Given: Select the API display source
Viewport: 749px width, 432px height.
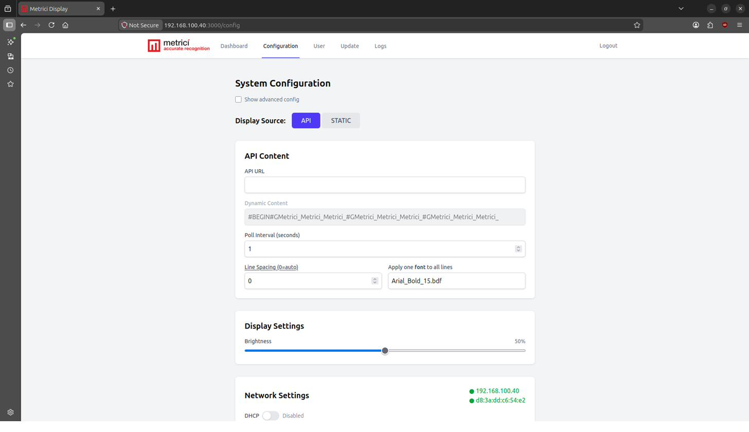Looking at the screenshot, I should point(306,121).
